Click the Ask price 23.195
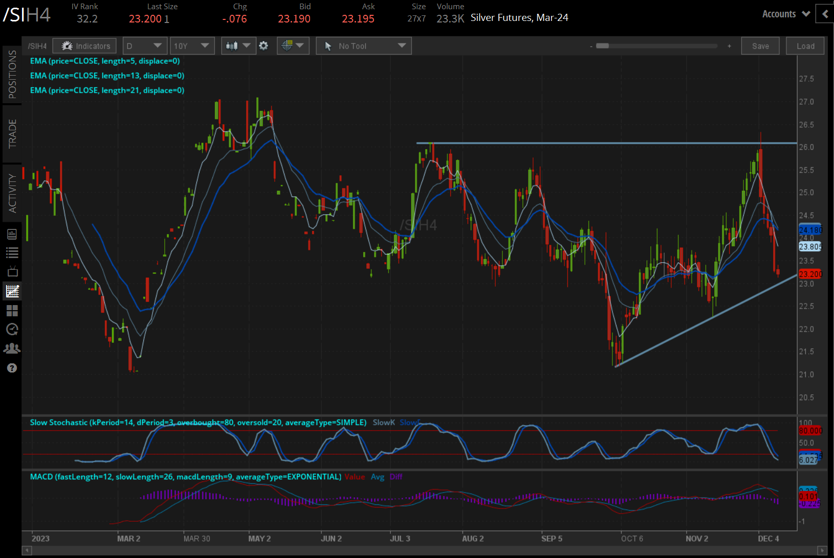Viewport: 834px width, 558px height. pyautogui.click(x=358, y=19)
